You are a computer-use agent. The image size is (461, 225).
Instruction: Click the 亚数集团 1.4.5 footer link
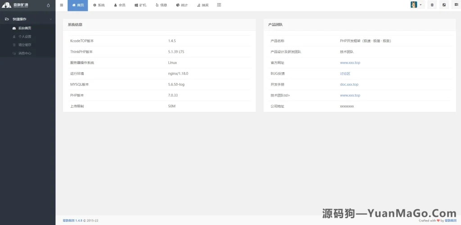[72, 220]
